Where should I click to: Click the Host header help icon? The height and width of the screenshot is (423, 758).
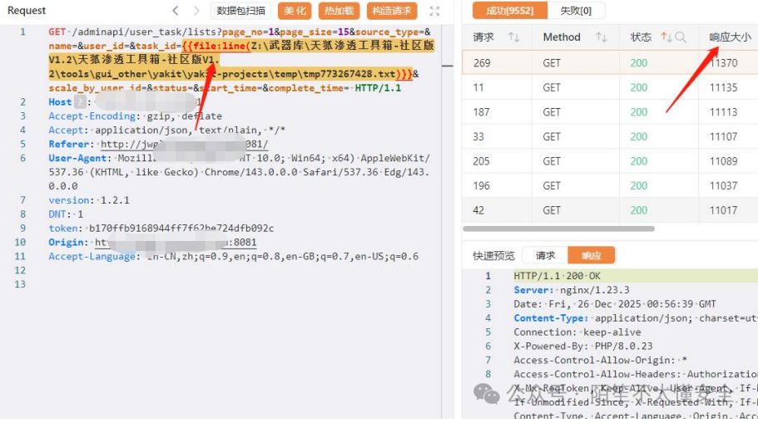pos(80,102)
